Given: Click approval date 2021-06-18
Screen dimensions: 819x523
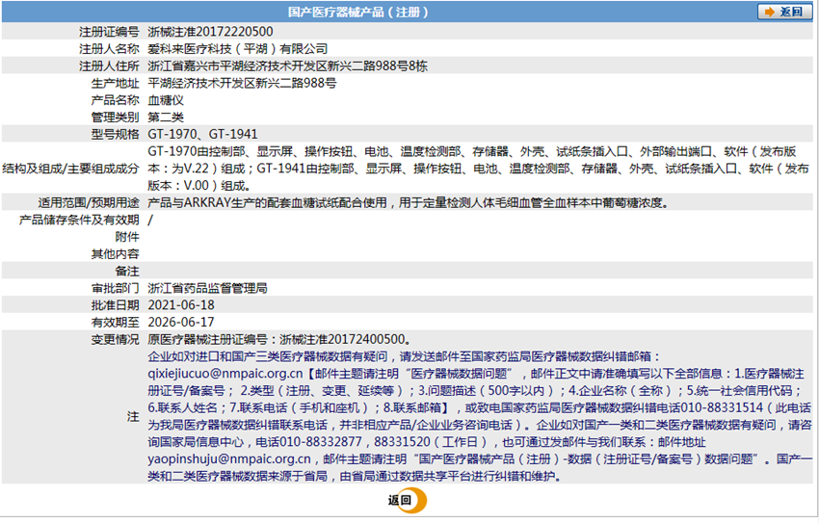Looking at the screenshot, I should coord(181,305).
